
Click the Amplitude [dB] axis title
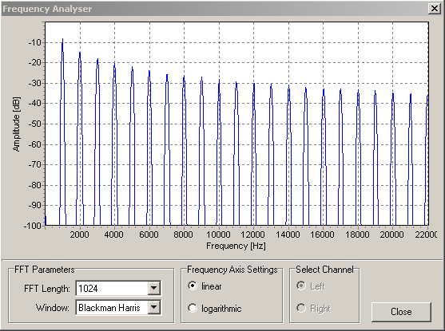tap(17, 124)
